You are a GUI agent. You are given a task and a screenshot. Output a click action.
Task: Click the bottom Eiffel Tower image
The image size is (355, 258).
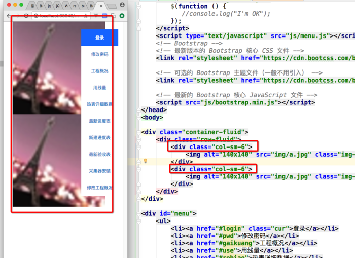[59, 161]
